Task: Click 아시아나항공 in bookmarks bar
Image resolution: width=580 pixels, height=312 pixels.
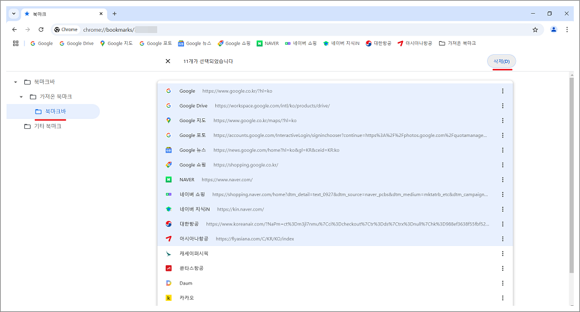Action: [415, 43]
